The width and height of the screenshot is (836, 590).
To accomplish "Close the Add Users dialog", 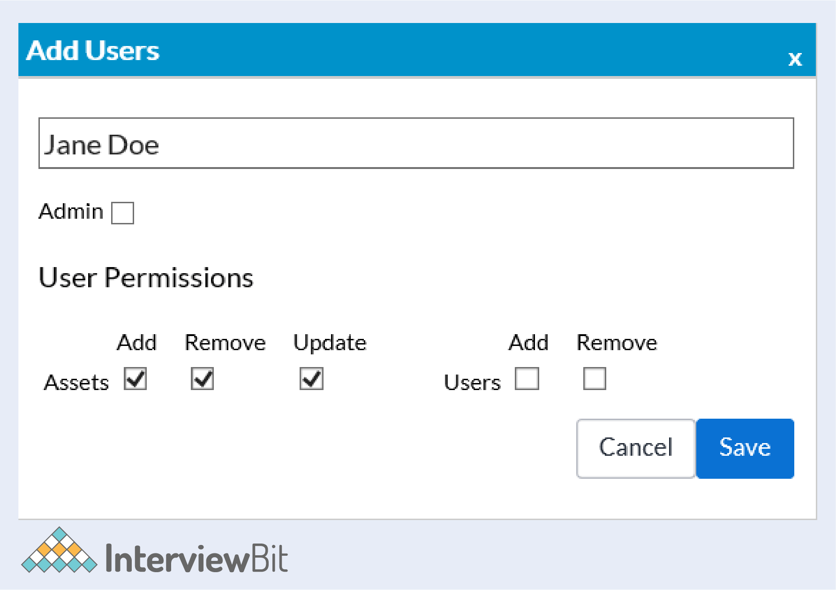I will [795, 59].
